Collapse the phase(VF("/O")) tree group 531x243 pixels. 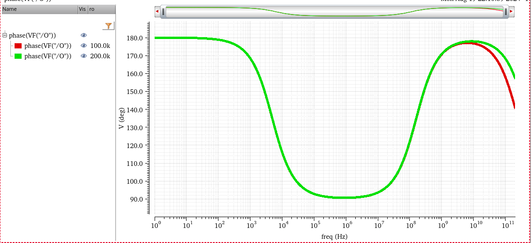pyautogui.click(x=5, y=35)
